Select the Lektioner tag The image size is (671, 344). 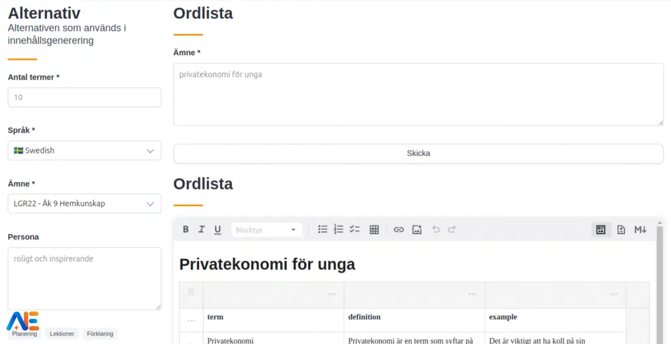tap(62, 334)
